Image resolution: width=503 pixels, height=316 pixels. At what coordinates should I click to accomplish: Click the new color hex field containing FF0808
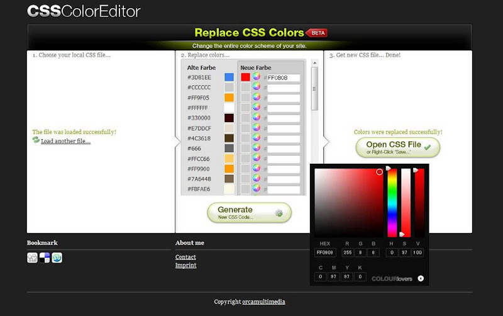[284, 77]
